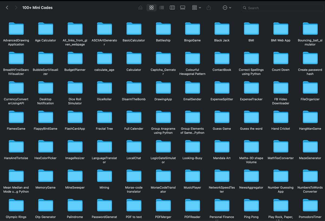Image resolution: width=325 pixels, height=221 pixels.
Task: Click the "DiceRoller" folder name
Action: pos(104,99)
